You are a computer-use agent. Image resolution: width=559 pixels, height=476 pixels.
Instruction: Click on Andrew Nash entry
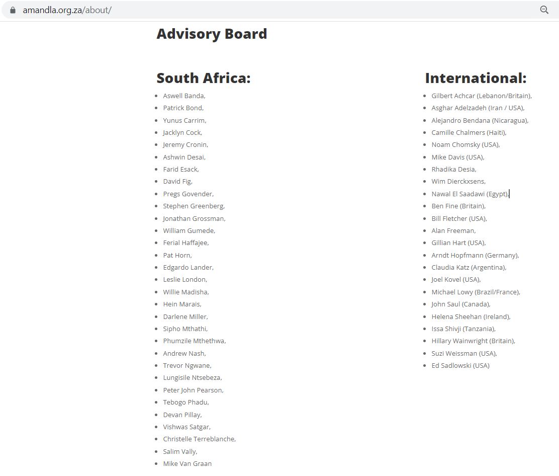click(x=184, y=353)
